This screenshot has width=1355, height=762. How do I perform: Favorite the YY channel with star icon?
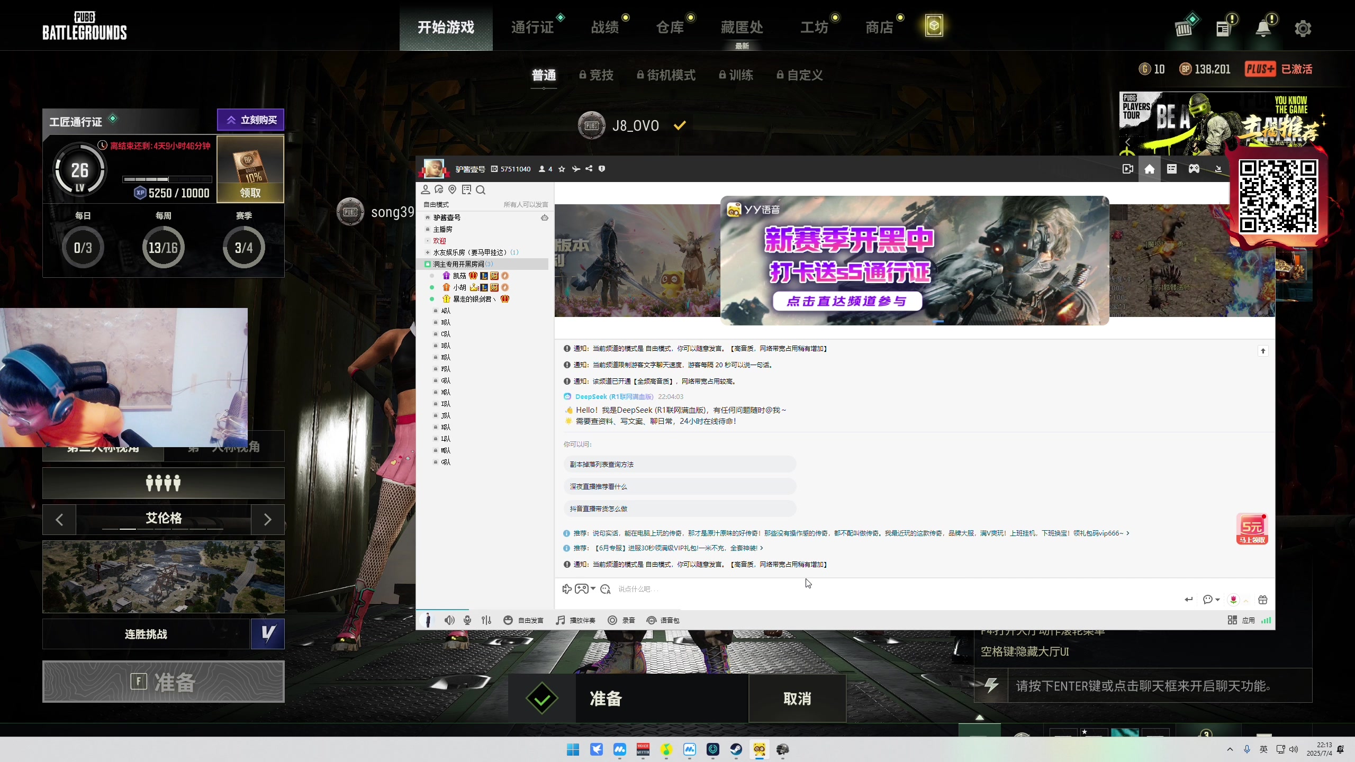pos(562,169)
